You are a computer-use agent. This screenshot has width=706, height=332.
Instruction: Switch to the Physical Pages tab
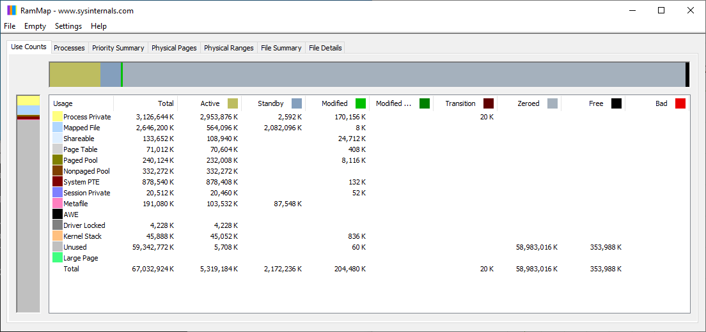(x=174, y=48)
